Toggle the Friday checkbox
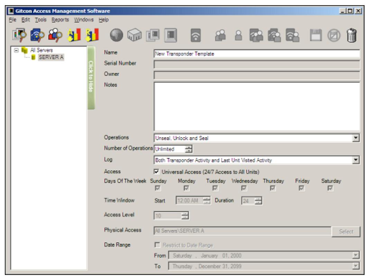This screenshot has width=368, height=277. pyautogui.click(x=302, y=188)
